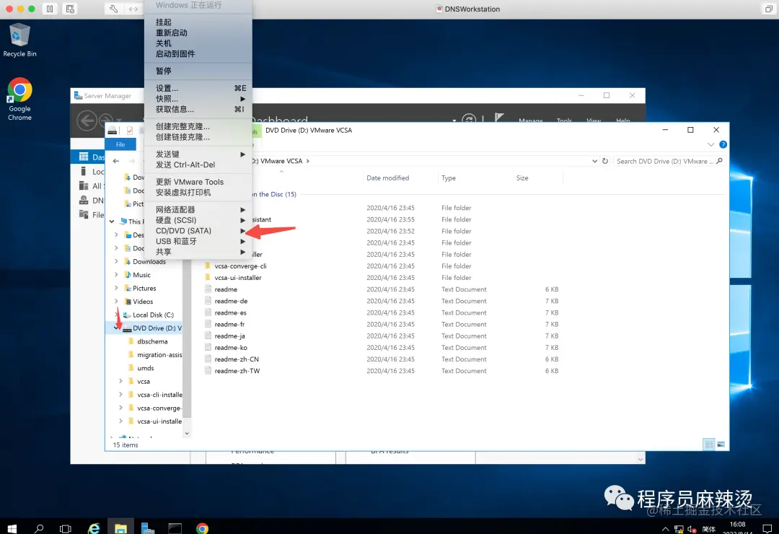
Task: Launch Internet Explorer from the taskbar
Action: pyautogui.click(x=93, y=528)
